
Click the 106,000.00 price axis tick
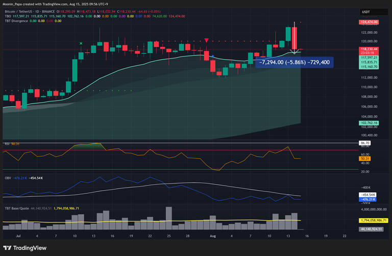click(x=369, y=107)
